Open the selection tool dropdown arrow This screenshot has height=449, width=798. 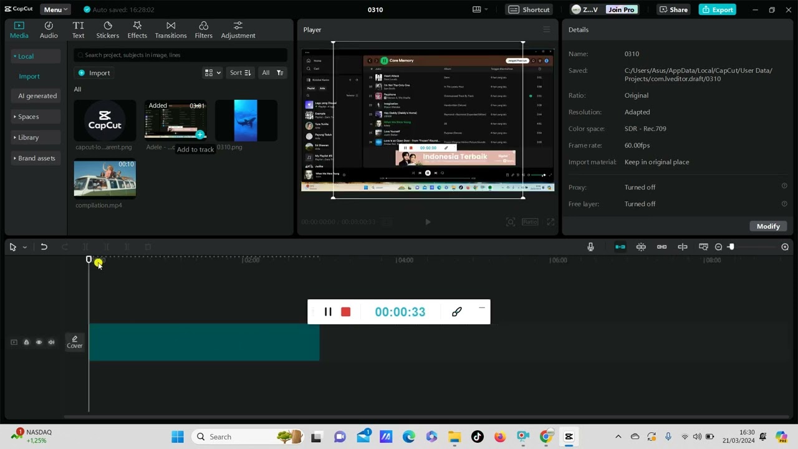[24, 247]
